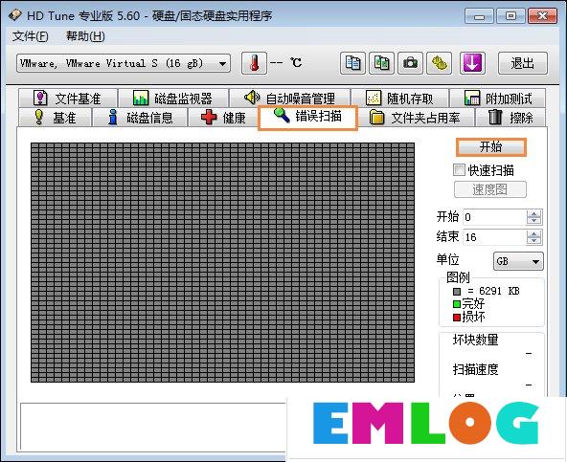Screen dimensions: 567x462
Task: Click the gray block scan map
Action: click(x=222, y=262)
